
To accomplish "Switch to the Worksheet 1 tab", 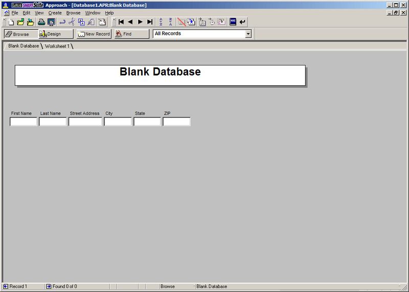I will pos(57,46).
